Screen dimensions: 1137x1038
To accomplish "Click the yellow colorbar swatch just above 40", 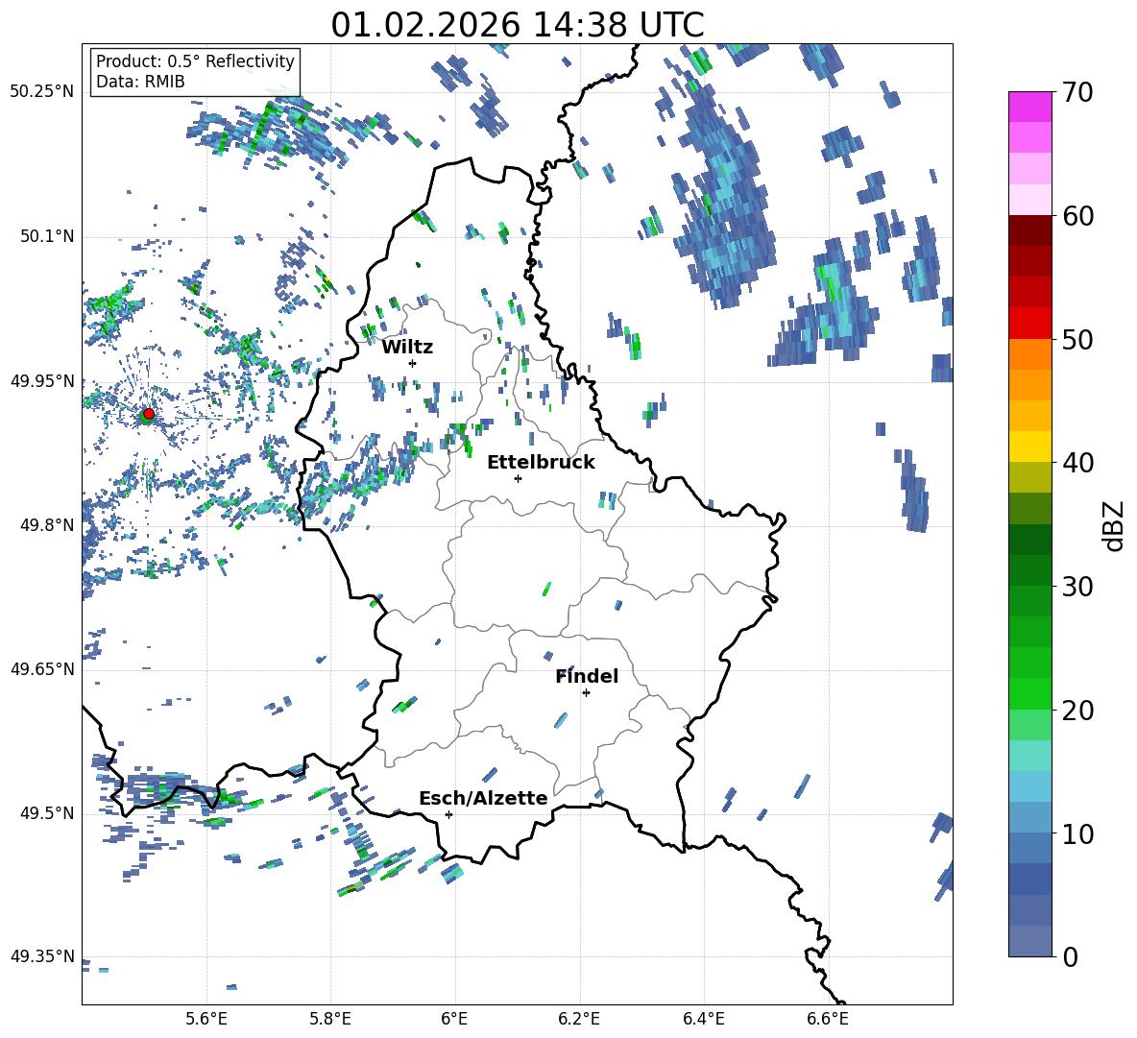I will click(1029, 447).
